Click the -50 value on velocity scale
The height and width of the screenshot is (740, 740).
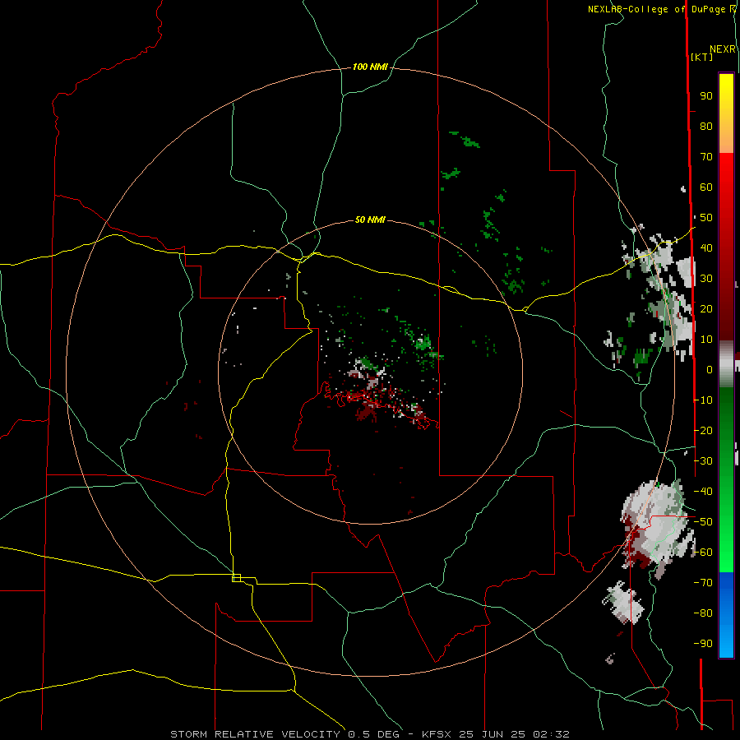point(703,522)
